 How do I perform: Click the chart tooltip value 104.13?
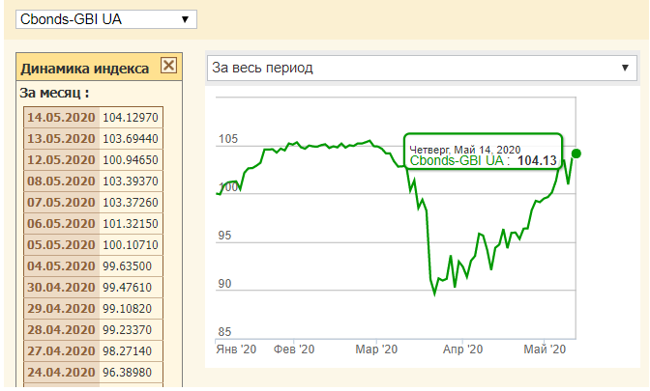[x=537, y=160]
